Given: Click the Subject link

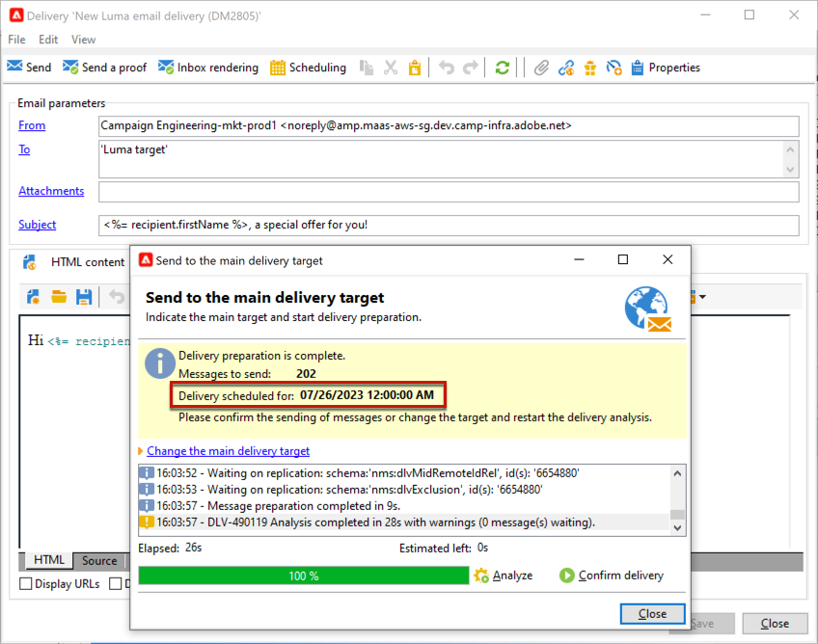Looking at the screenshot, I should (37, 225).
